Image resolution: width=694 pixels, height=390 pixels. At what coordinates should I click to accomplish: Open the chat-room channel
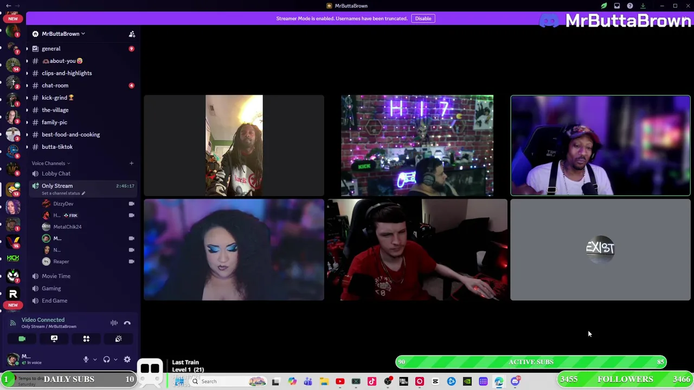tap(55, 86)
